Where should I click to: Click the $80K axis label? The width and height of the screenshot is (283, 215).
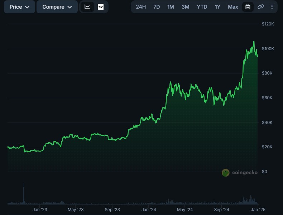pyautogui.click(x=267, y=73)
